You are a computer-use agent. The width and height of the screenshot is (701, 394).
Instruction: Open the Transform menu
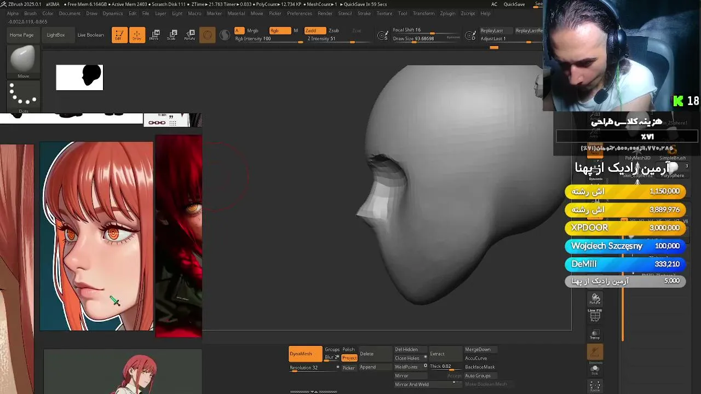point(423,13)
